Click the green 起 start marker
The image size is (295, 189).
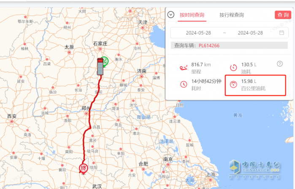click(x=105, y=61)
